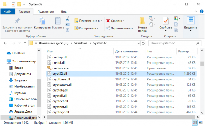205x126 pixels.
Task: Sort by Размер column header
Action: pyautogui.click(x=187, y=51)
